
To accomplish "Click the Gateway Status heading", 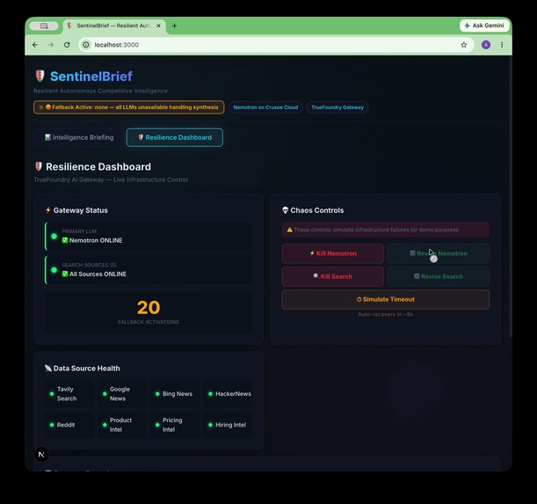I will click(x=76, y=210).
